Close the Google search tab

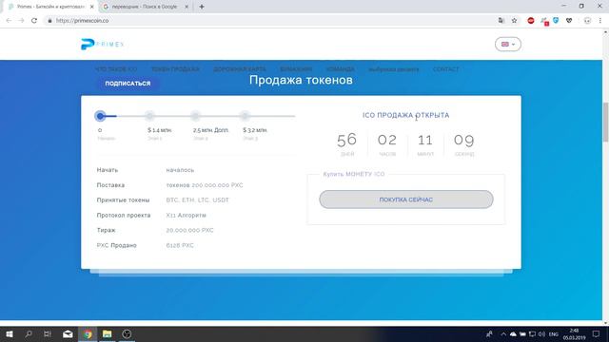[x=187, y=7]
